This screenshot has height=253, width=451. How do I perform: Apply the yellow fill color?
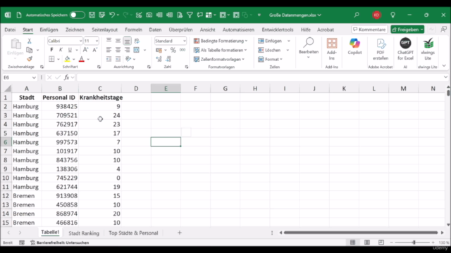68,59
